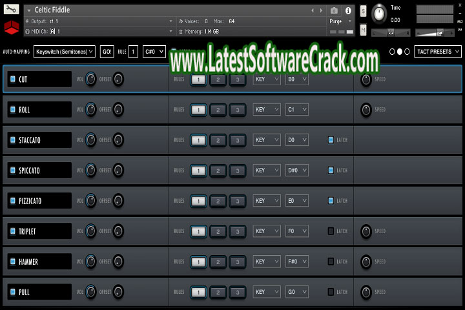The image size is (465, 310).
Task: Open the C#0 start key dropdown
Action: pyautogui.click(x=154, y=52)
